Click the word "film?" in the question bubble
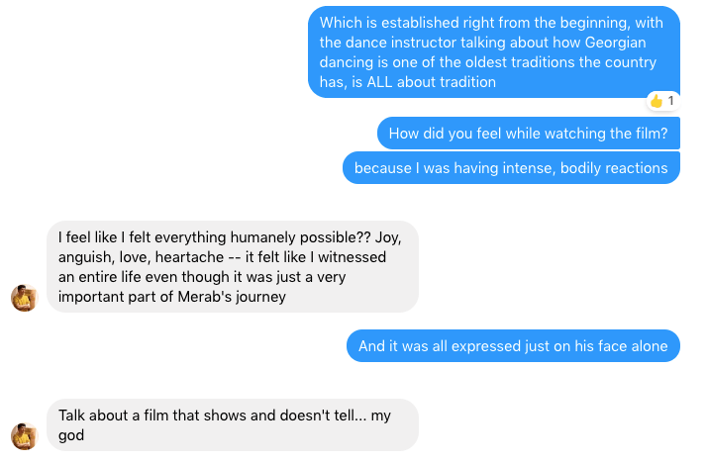Viewport: 707px width, 462px height. 649,134
